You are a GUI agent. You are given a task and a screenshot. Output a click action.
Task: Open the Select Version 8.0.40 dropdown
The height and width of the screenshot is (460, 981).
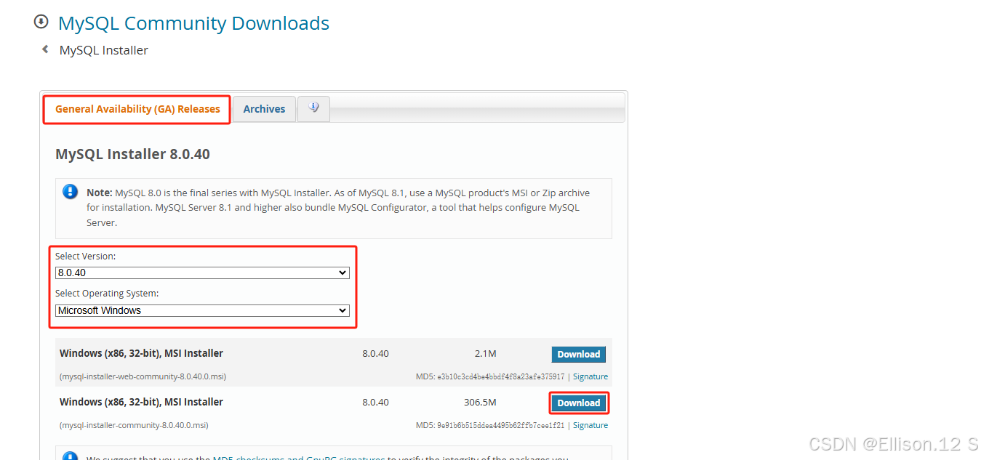pyautogui.click(x=202, y=273)
